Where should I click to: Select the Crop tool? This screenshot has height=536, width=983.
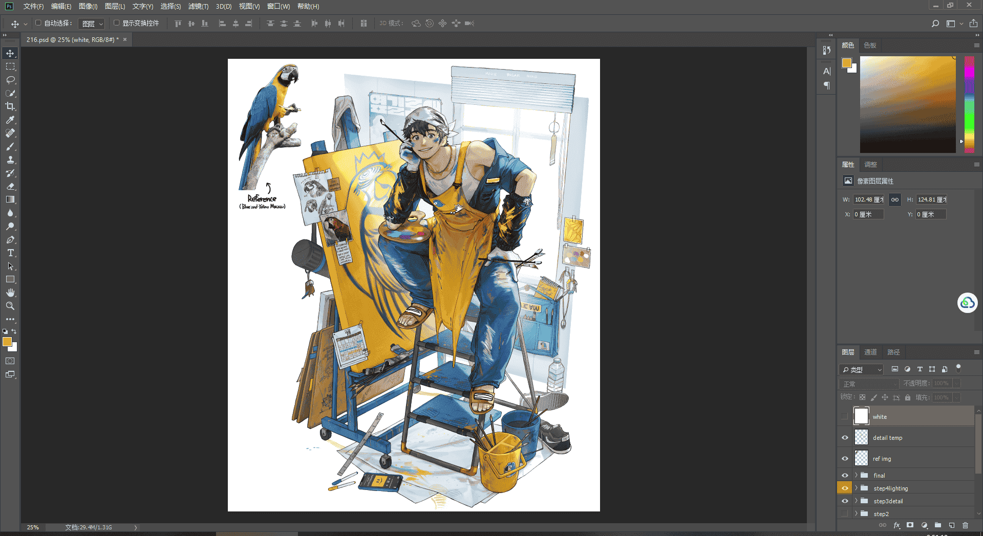pos(10,106)
